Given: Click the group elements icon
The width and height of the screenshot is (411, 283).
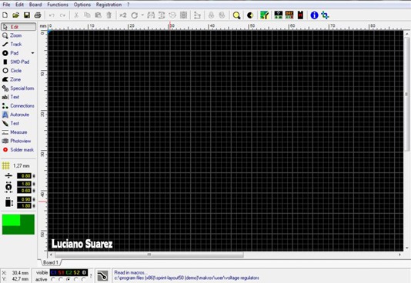Looking at the screenshot, I should click(x=211, y=15).
